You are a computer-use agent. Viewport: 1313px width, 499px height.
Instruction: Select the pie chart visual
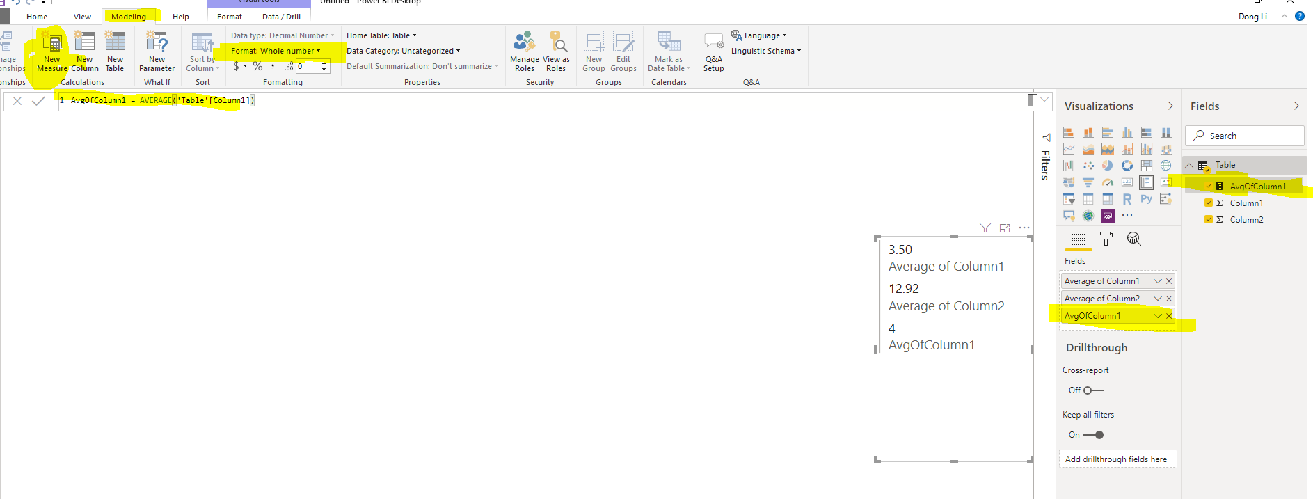(x=1108, y=166)
